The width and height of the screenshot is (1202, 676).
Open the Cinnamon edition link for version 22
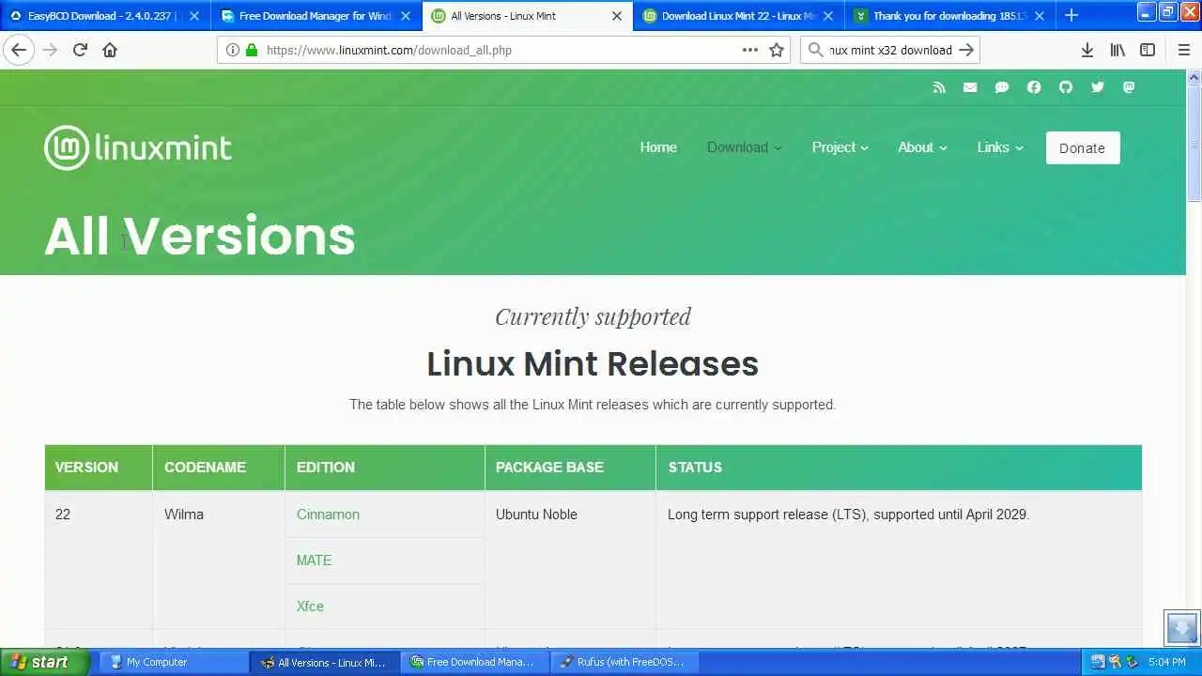click(328, 515)
